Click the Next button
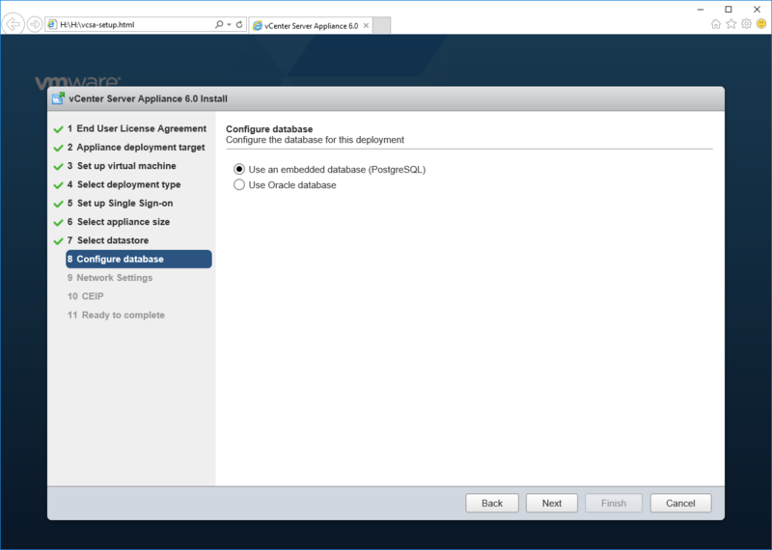This screenshot has height=550, width=772. click(x=551, y=504)
